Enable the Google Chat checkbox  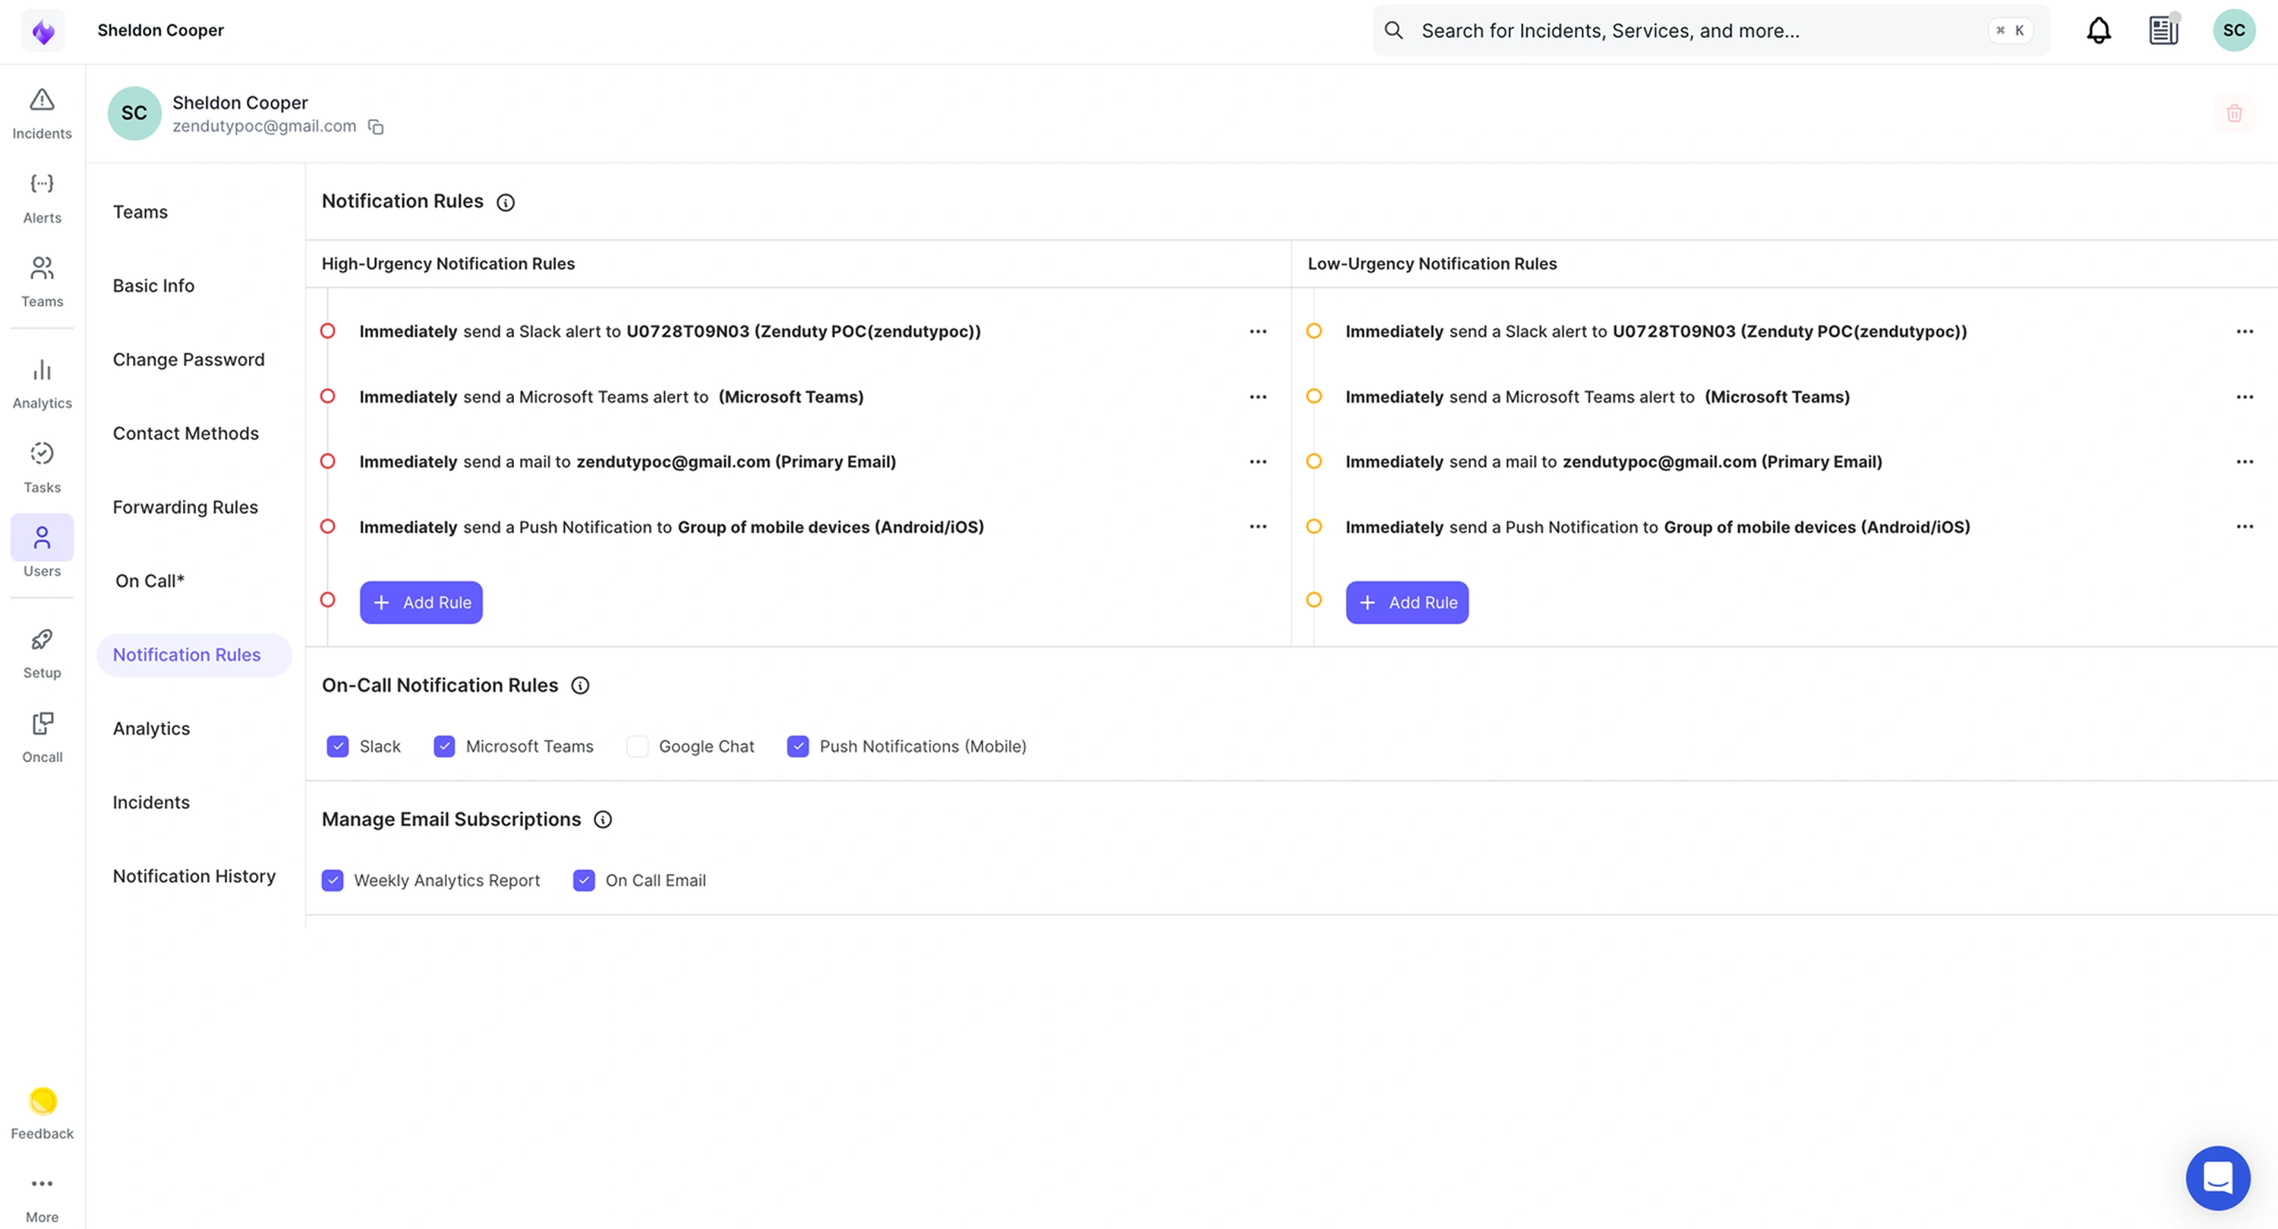click(x=637, y=746)
